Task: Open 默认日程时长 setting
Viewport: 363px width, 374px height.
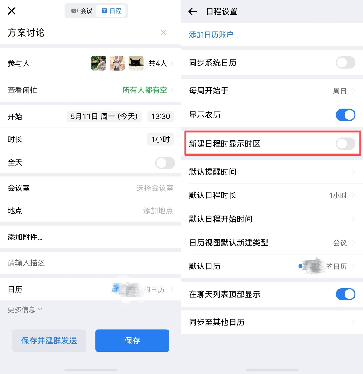Action: [x=272, y=195]
